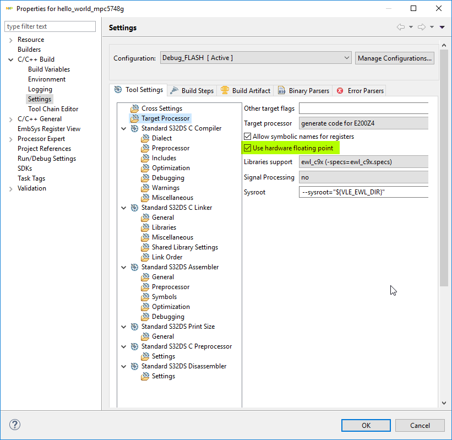Click the Link Order folder icon

coord(145,257)
